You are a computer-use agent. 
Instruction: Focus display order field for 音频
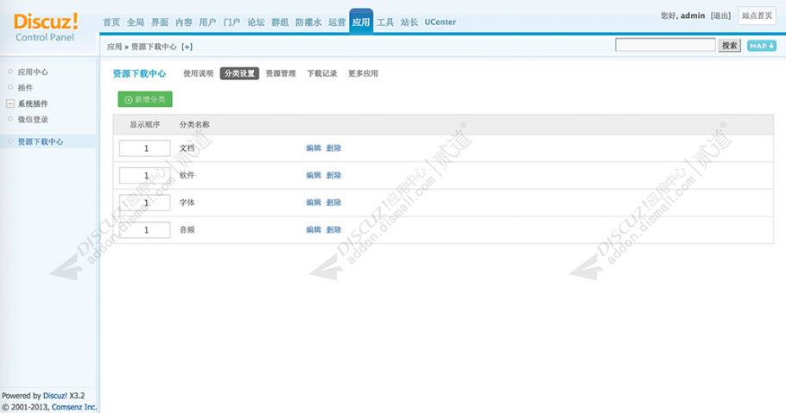144,229
